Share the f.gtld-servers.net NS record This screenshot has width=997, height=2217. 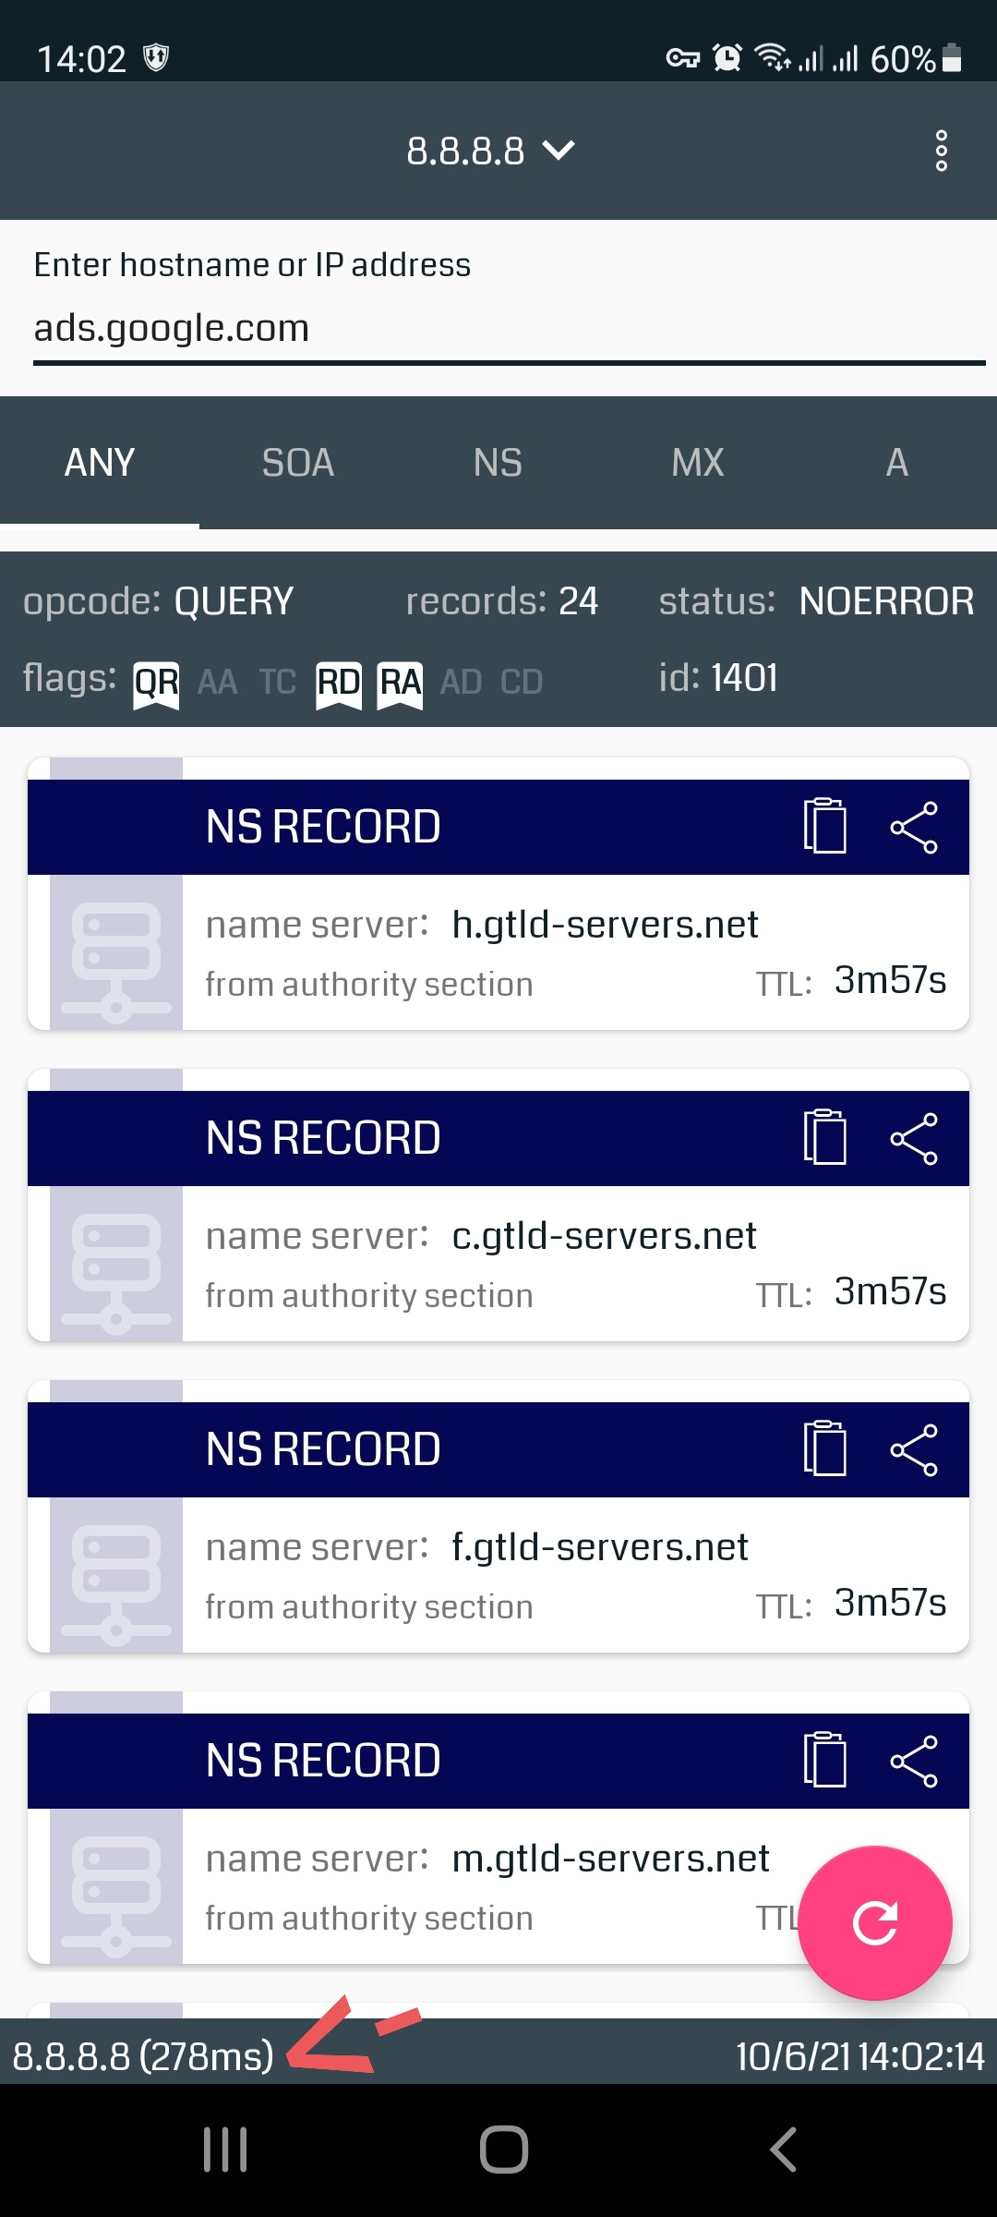[x=914, y=1449]
